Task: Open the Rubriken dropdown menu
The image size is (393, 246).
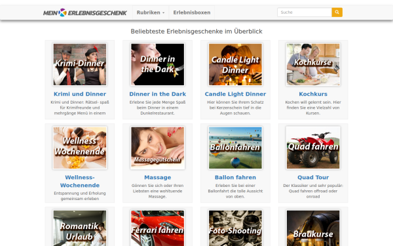Action: tap(151, 12)
